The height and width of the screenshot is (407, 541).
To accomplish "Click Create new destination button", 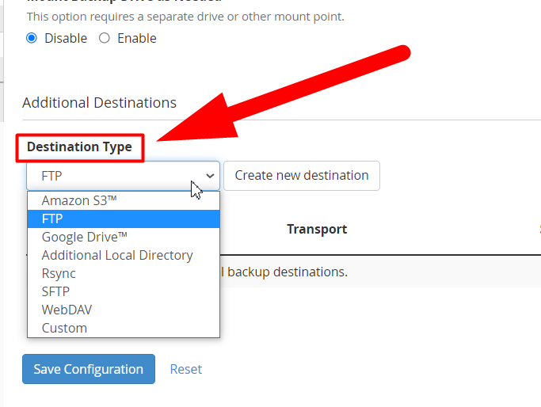I will pyautogui.click(x=302, y=176).
